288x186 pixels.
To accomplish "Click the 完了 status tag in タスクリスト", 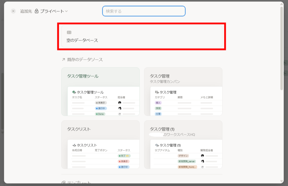I will pyautogui.click(x=124, y=156).
